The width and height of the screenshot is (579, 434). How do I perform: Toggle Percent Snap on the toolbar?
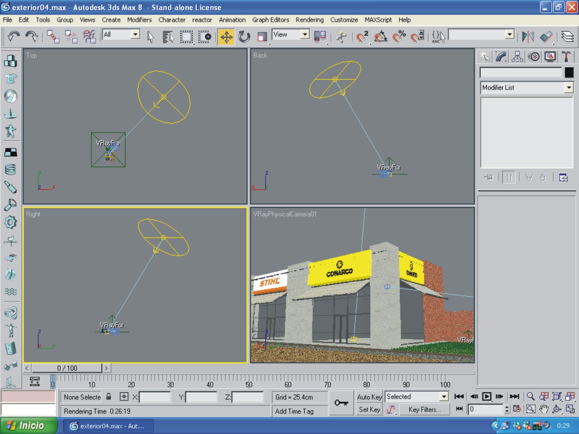coord(399,36)
